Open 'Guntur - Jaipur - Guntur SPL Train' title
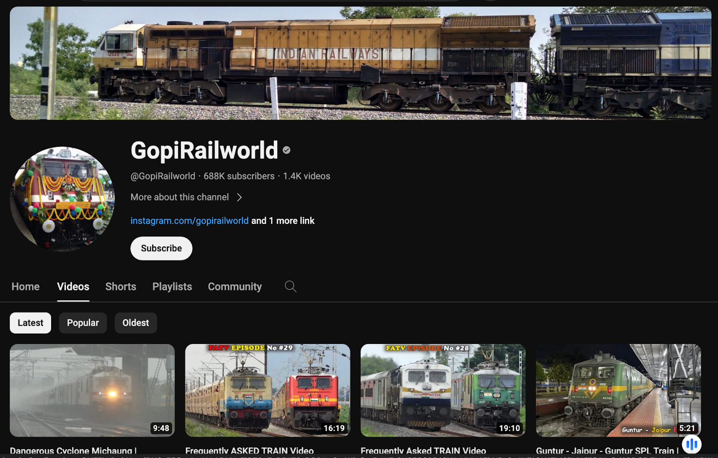 pos(607,451)
